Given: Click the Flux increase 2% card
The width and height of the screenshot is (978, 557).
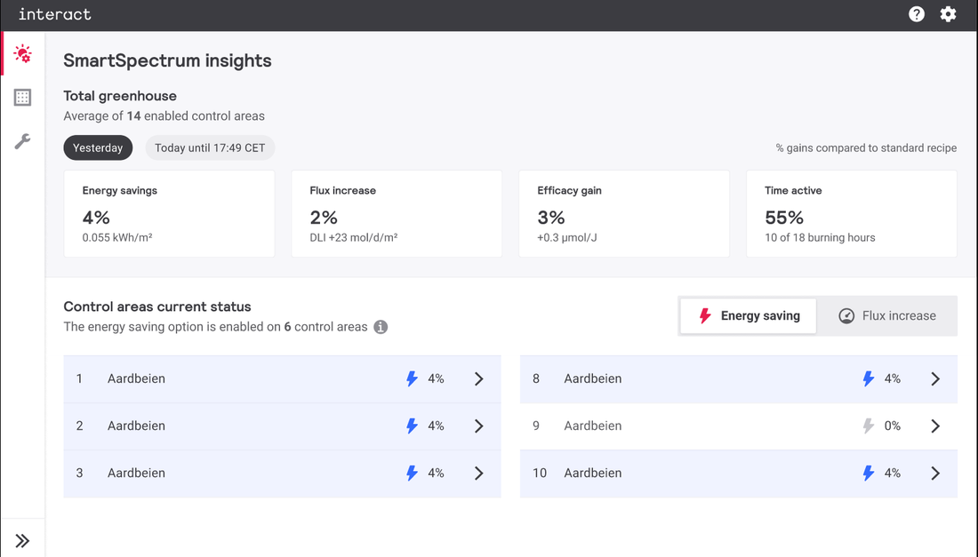Looking at the screenshot, I should point(397,214).
